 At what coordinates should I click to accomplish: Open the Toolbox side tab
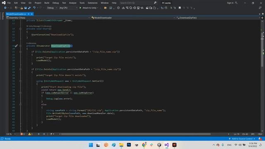pos(2,16)
